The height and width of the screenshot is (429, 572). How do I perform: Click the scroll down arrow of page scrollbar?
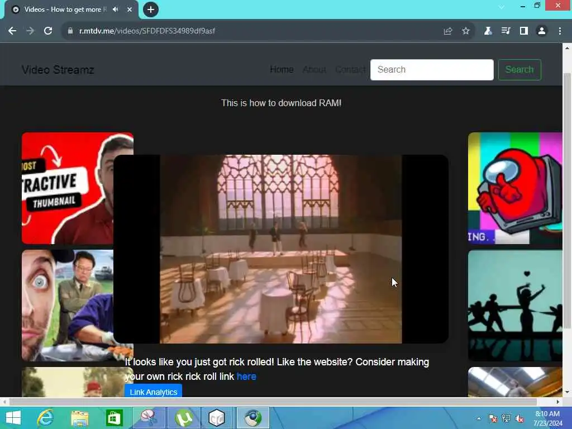pos(567,393)
